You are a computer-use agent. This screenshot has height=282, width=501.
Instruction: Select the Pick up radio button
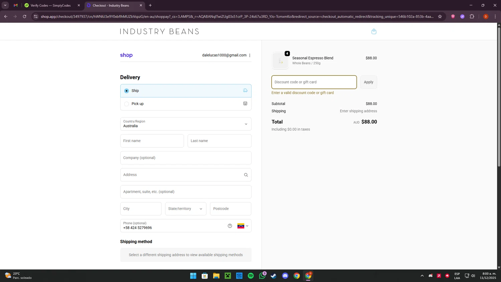(127, 104)
